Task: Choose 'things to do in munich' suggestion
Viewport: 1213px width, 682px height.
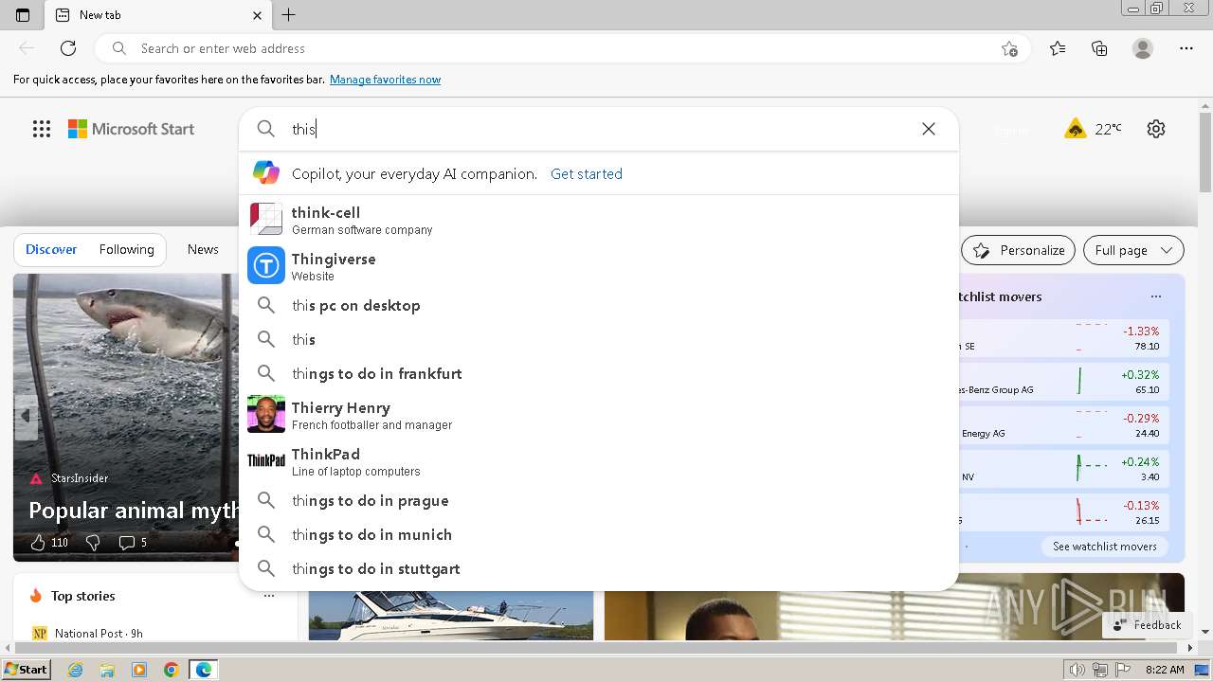Action: click(599, 534)
